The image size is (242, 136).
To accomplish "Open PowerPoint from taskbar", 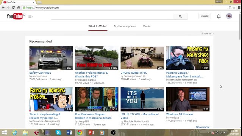I will point(91,133).
